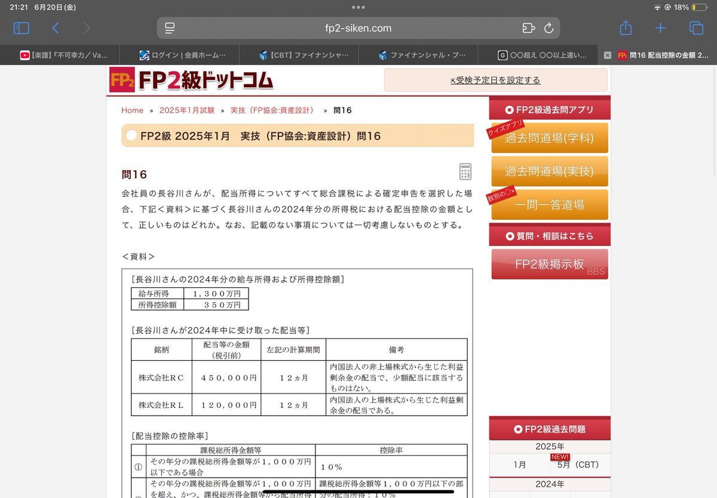Open the 2025年1月試験 breadcrumb link
The width and height of the screenshot is (717, 498).
tap(187, 110)
